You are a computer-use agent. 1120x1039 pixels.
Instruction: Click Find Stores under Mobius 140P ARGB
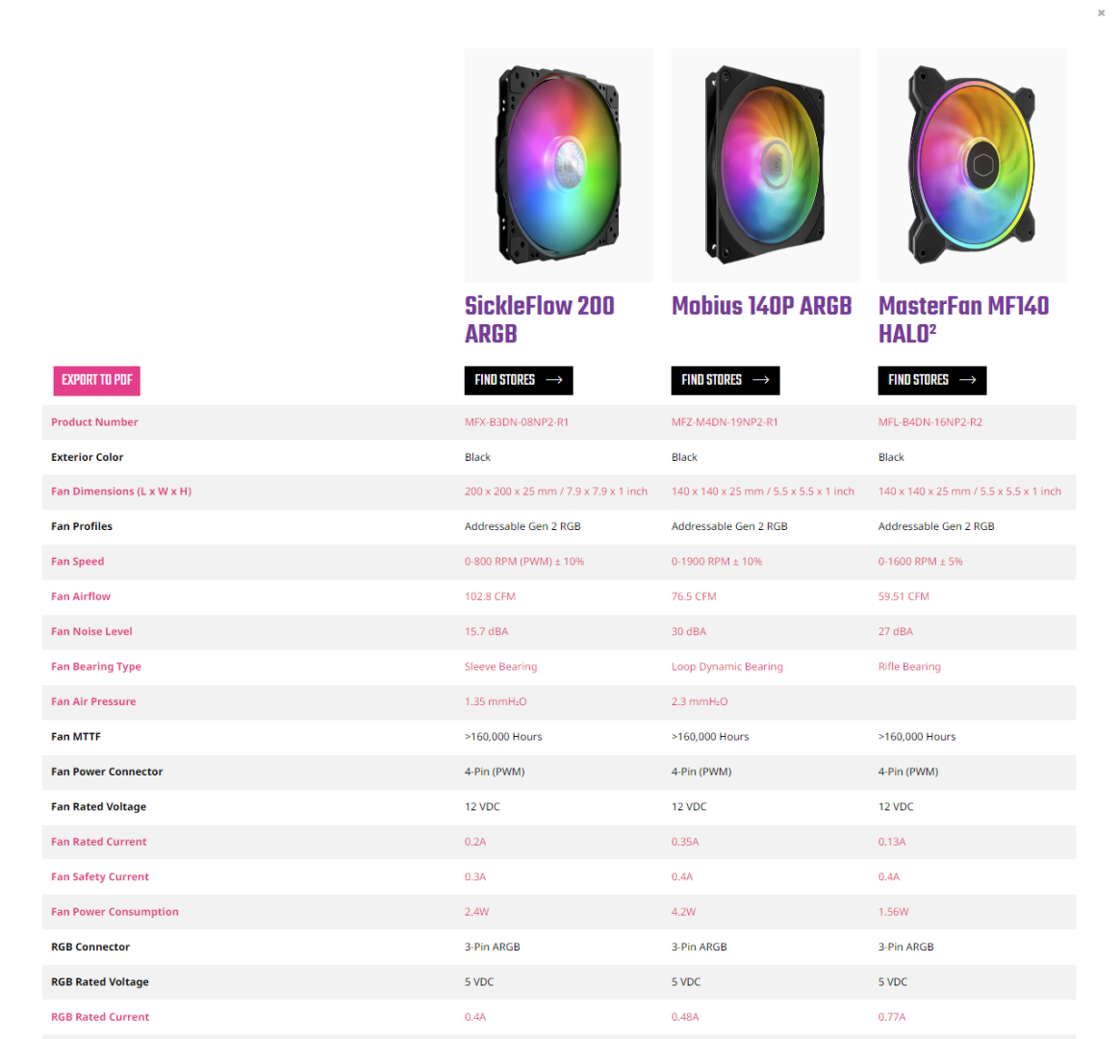713,380
